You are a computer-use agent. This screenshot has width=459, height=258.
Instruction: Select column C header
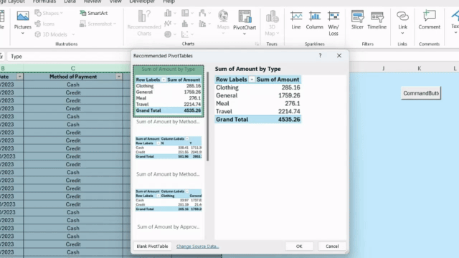pyautogui.click(x=73, y=68)
